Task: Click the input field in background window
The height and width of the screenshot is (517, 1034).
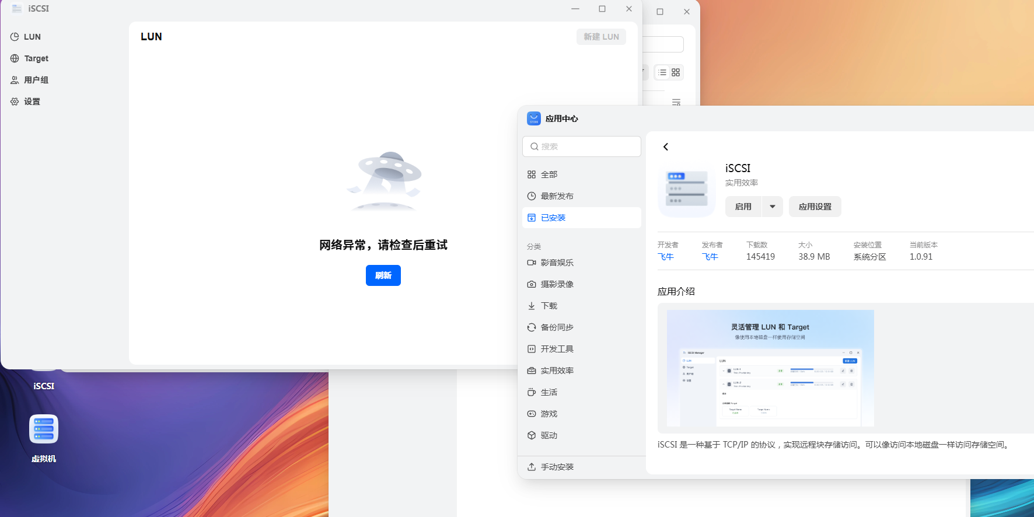Action: pos(663,44)
